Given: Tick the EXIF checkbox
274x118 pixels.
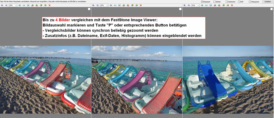Looking at the screenshot, I should coord(239,2).
